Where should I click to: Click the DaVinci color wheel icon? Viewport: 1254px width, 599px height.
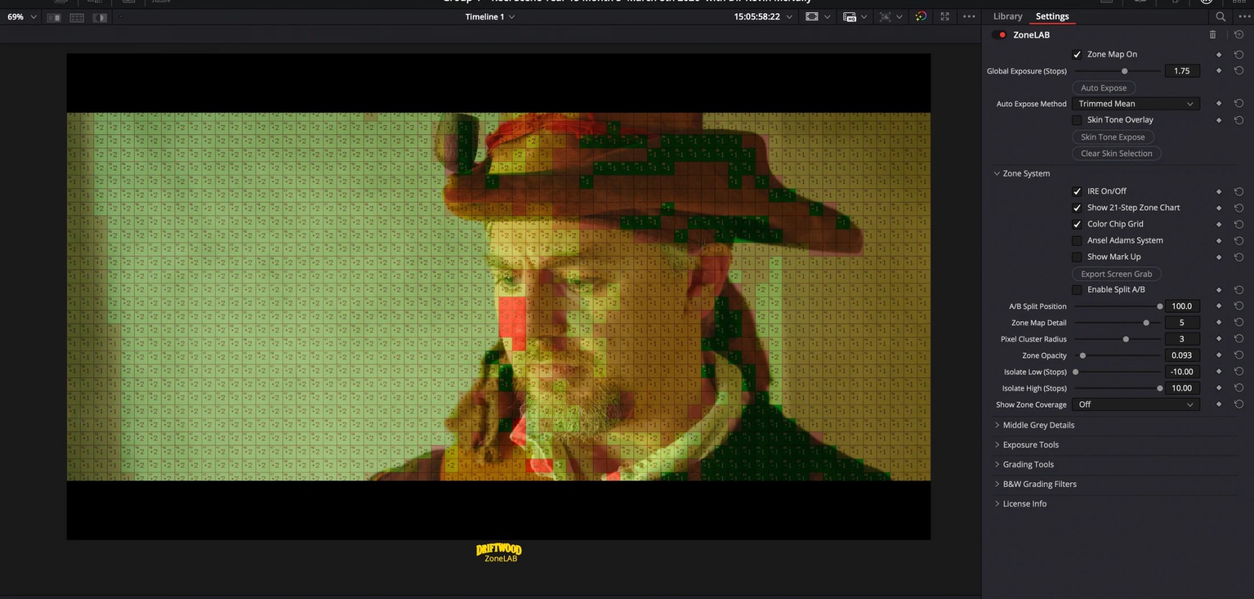tap(921, 17)
